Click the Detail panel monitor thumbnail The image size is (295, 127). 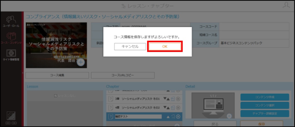[213, 106]
